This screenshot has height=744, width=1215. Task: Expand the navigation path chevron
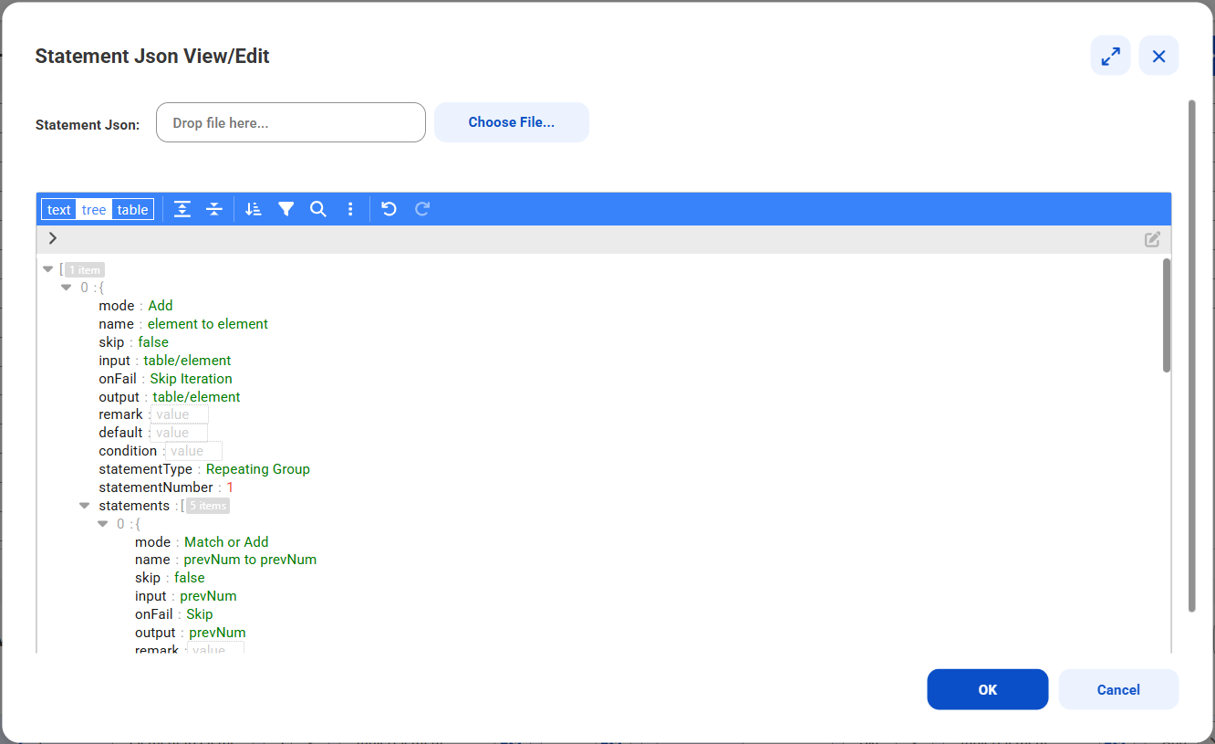tap(53, 238)
